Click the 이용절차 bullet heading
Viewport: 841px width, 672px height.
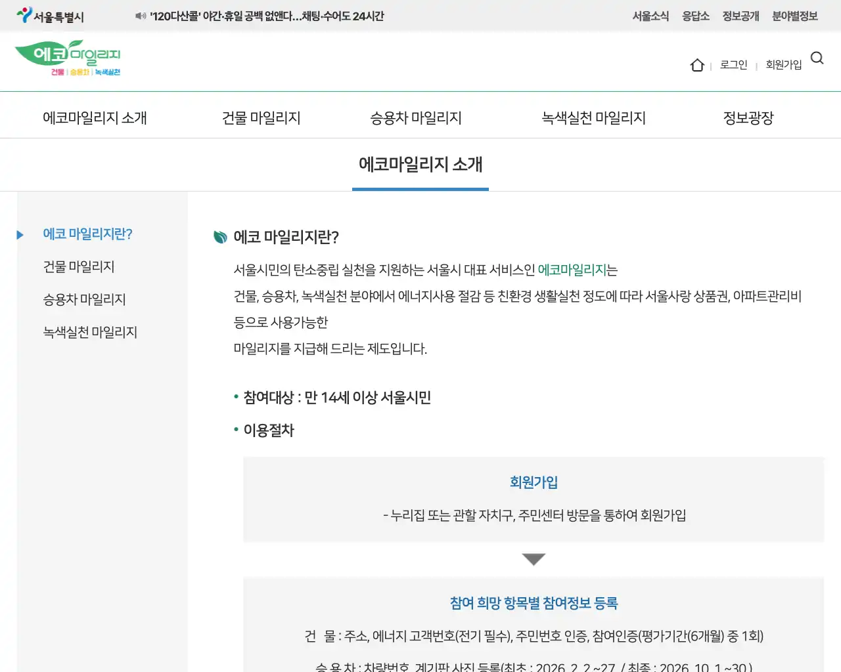tap(269, 430)
